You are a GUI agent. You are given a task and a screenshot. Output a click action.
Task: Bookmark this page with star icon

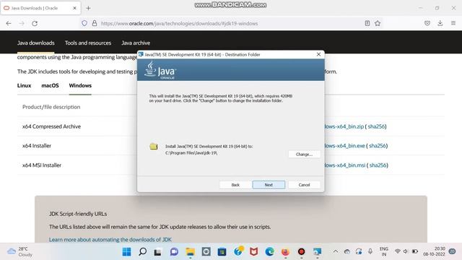point(378,23)
